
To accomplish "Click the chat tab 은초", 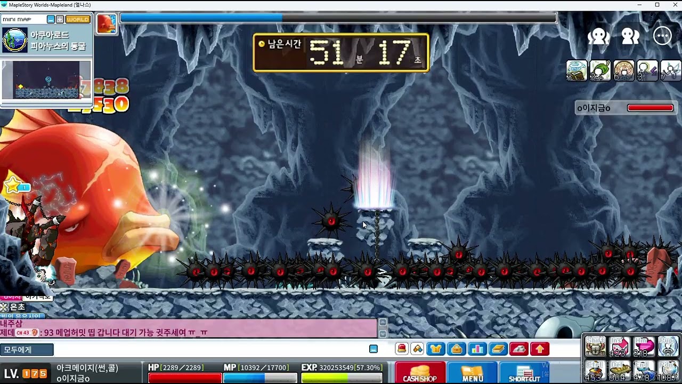I will [x=17, y=307].
